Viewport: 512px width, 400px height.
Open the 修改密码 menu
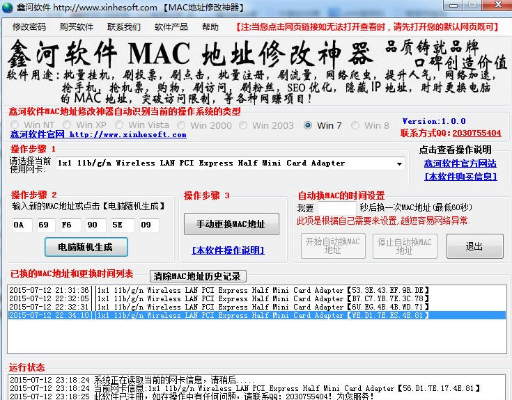[29, 27]
